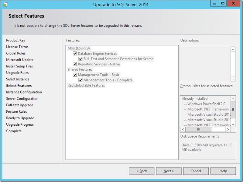Viewport: 243px width, 182px height.
Task: Click down arrow in prerequisites list scrollbar
Action: point(233,124)
